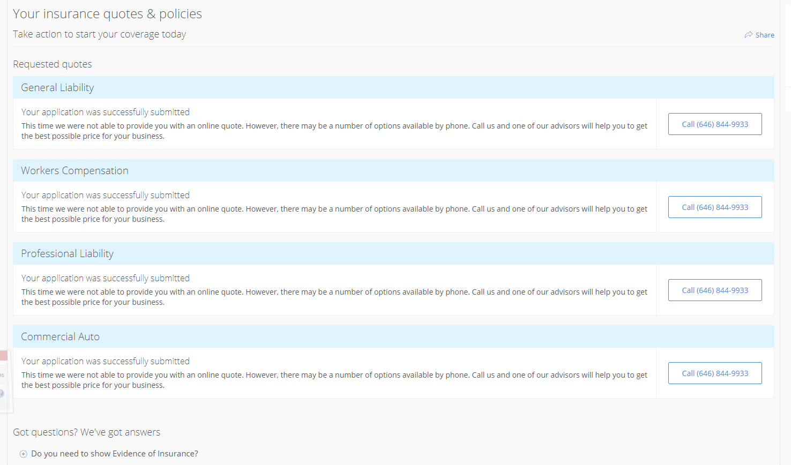The width and height of the screenshot is (791, 465).
Task: Expand the Evidence of Insurance plus icon
Action: tap(23, 454)
